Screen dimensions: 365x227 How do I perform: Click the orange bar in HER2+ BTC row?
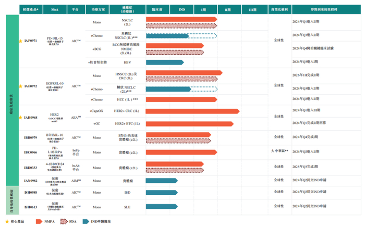[x=190, y=124]
